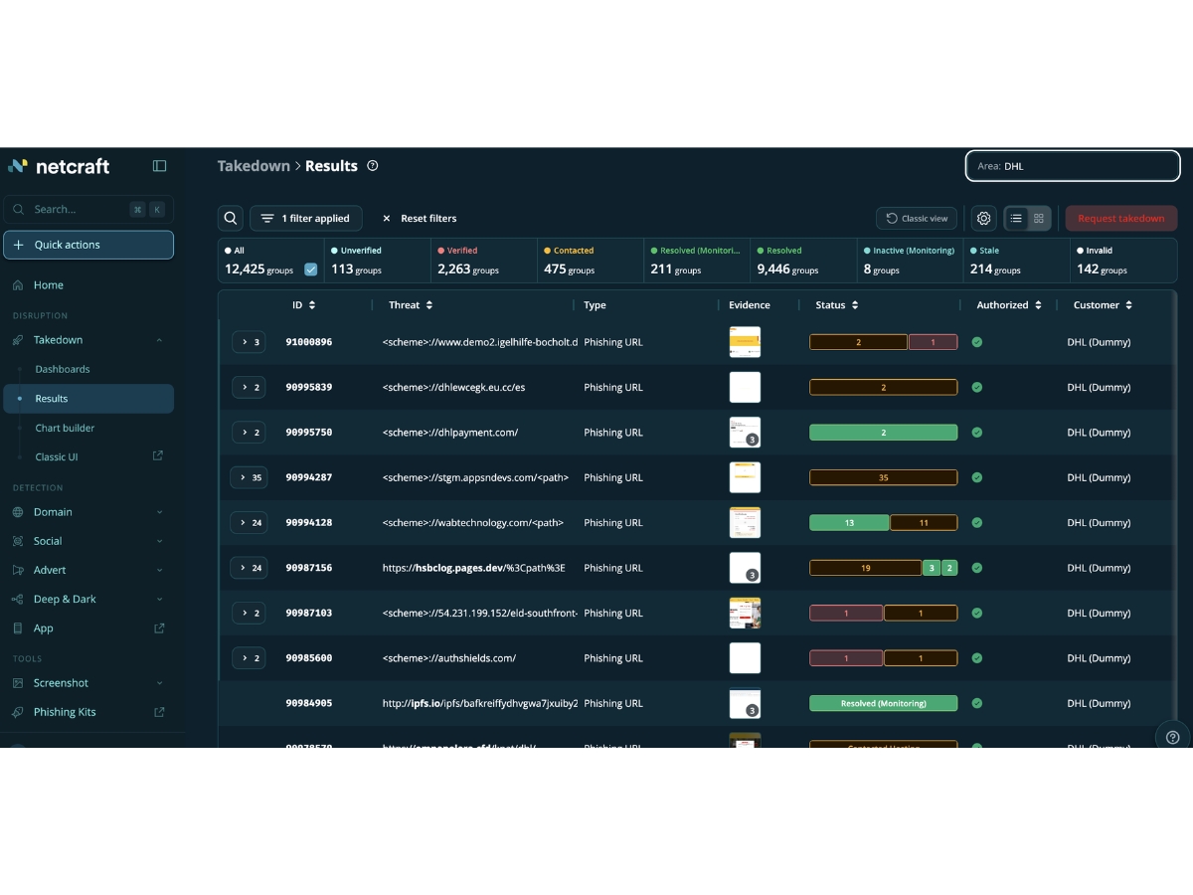The image size is (1193, 895).
Task: Click the Advert sidebar icon
Action: click(x=18, y=570)
